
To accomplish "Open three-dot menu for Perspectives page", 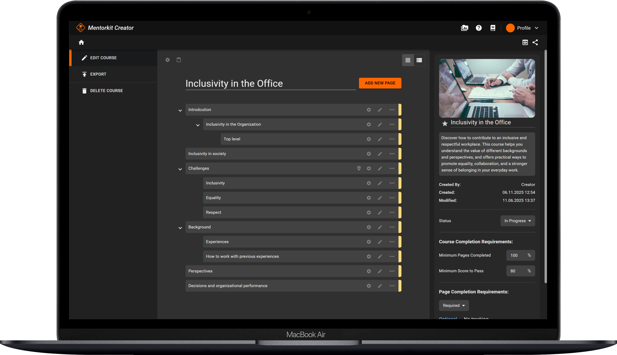I will click(x=392, y=271).
